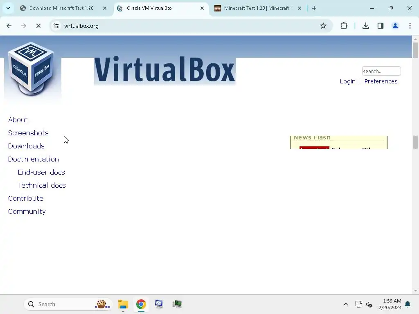Go back to the previous page
Screen dimensions: 419x314
pyautogui.click(x=9, y=26)
